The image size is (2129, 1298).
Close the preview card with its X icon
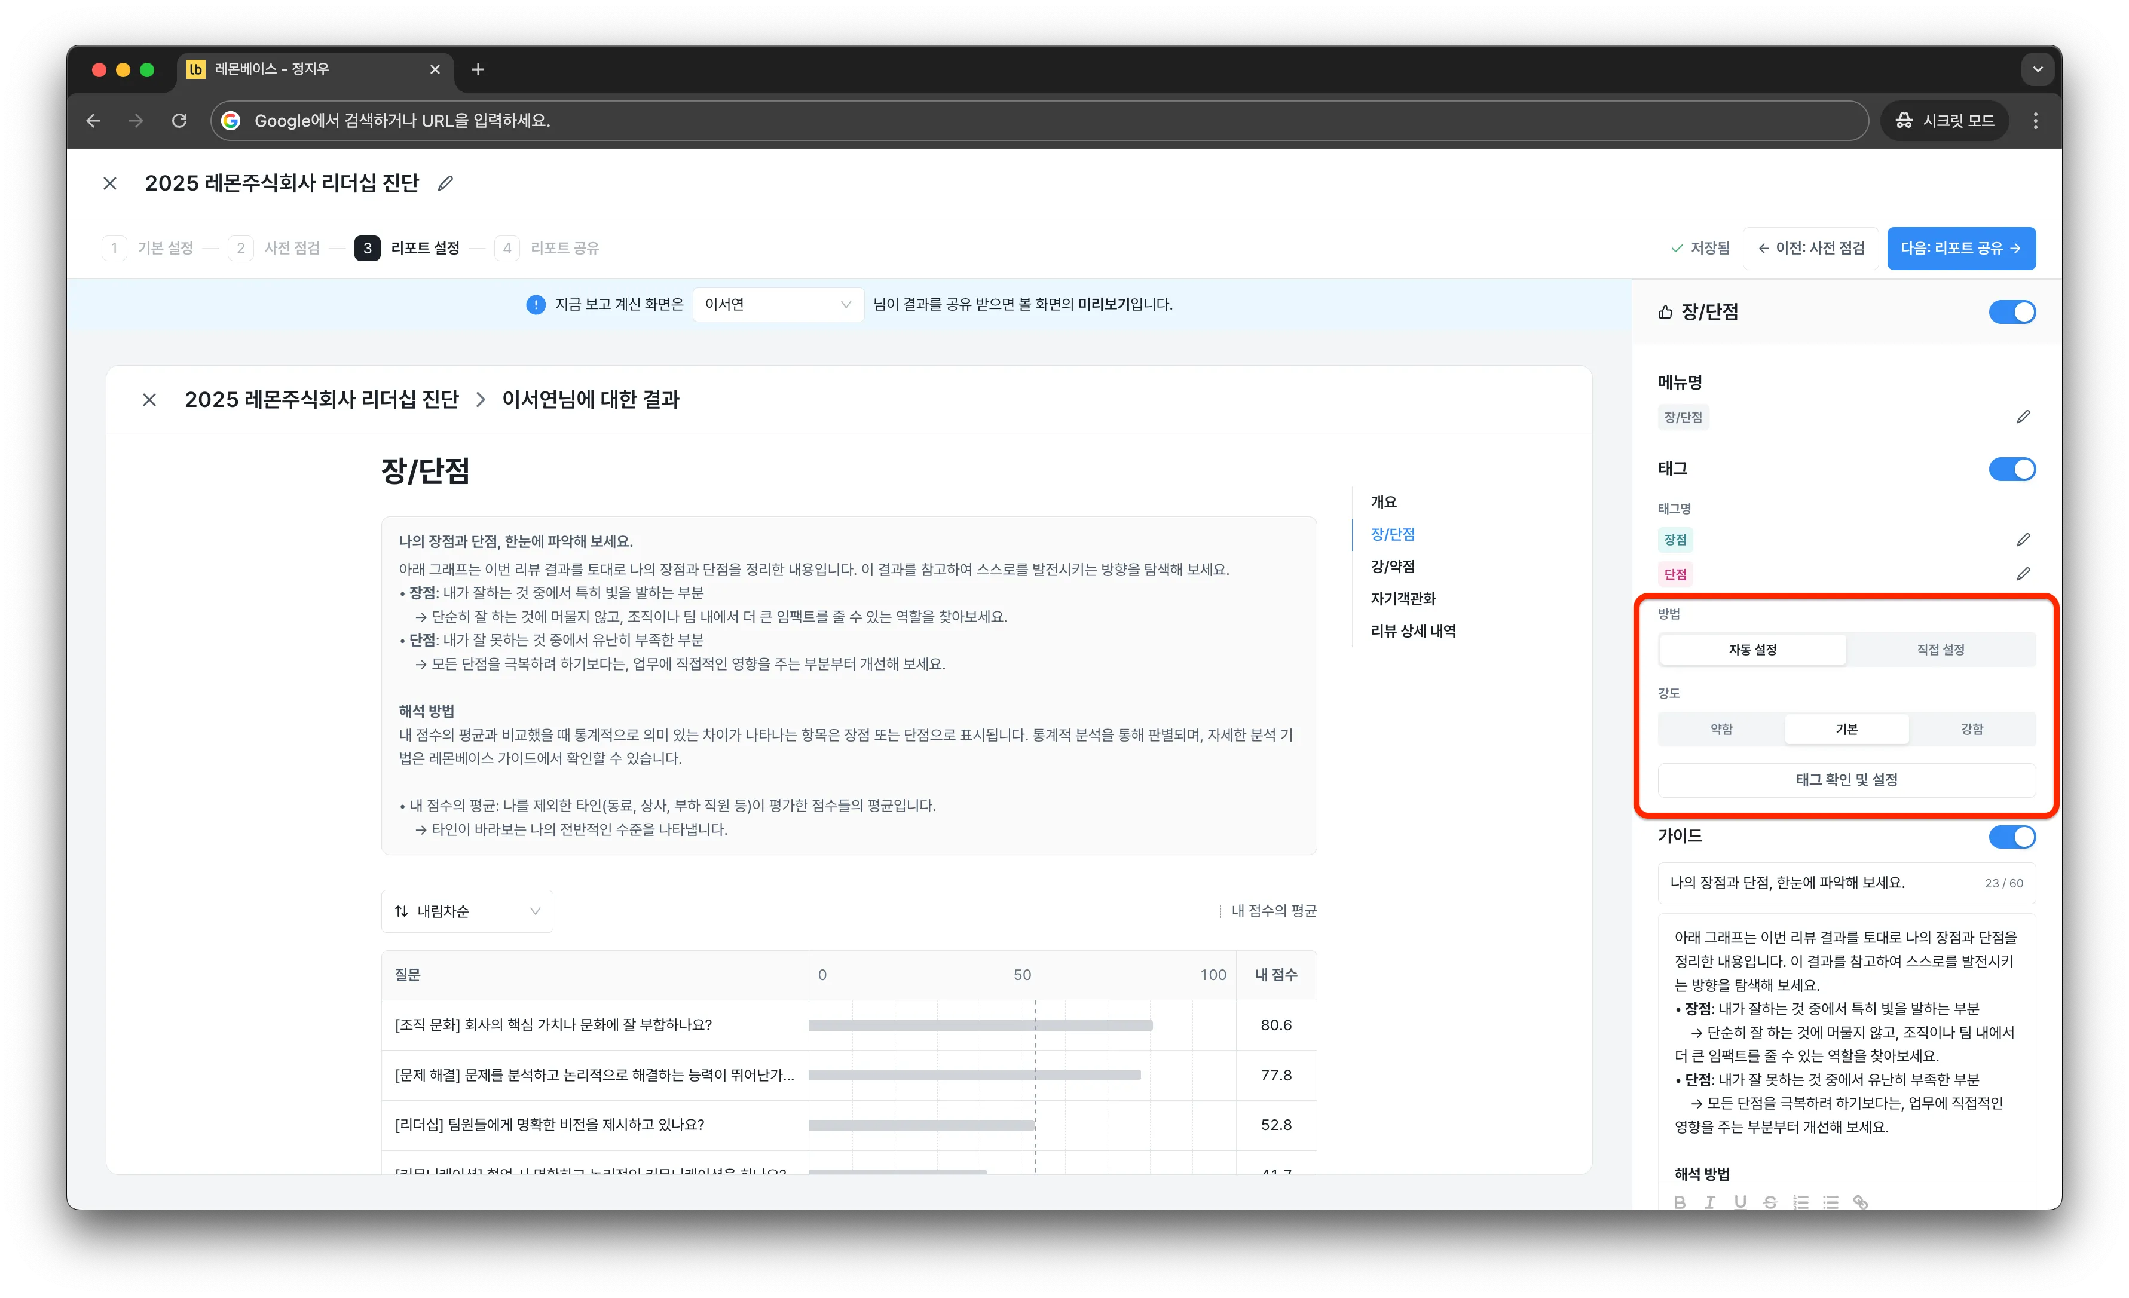tap(149, 399)
